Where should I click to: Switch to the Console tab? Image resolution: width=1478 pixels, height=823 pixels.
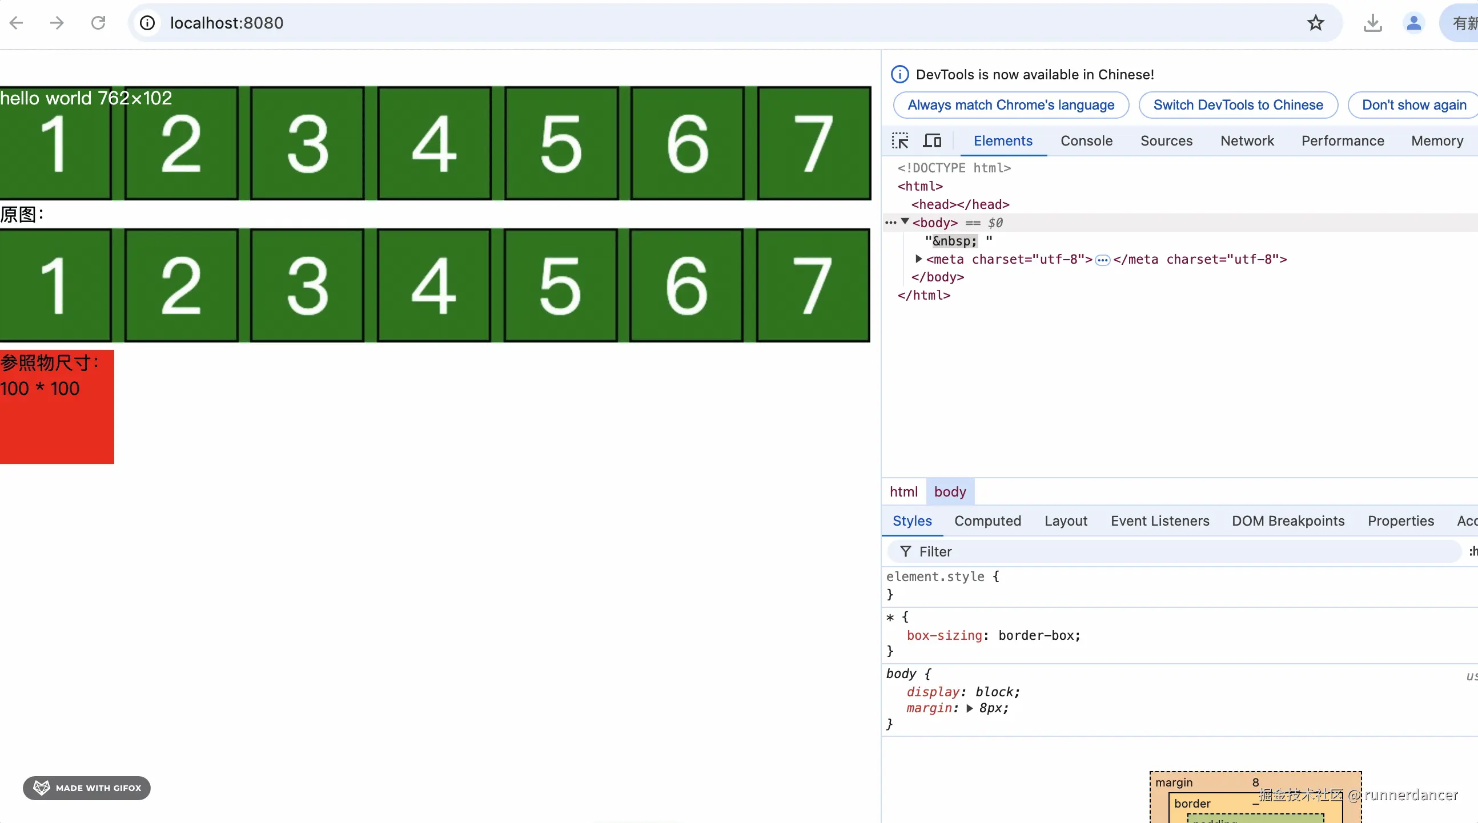(x=1086, y=140)
